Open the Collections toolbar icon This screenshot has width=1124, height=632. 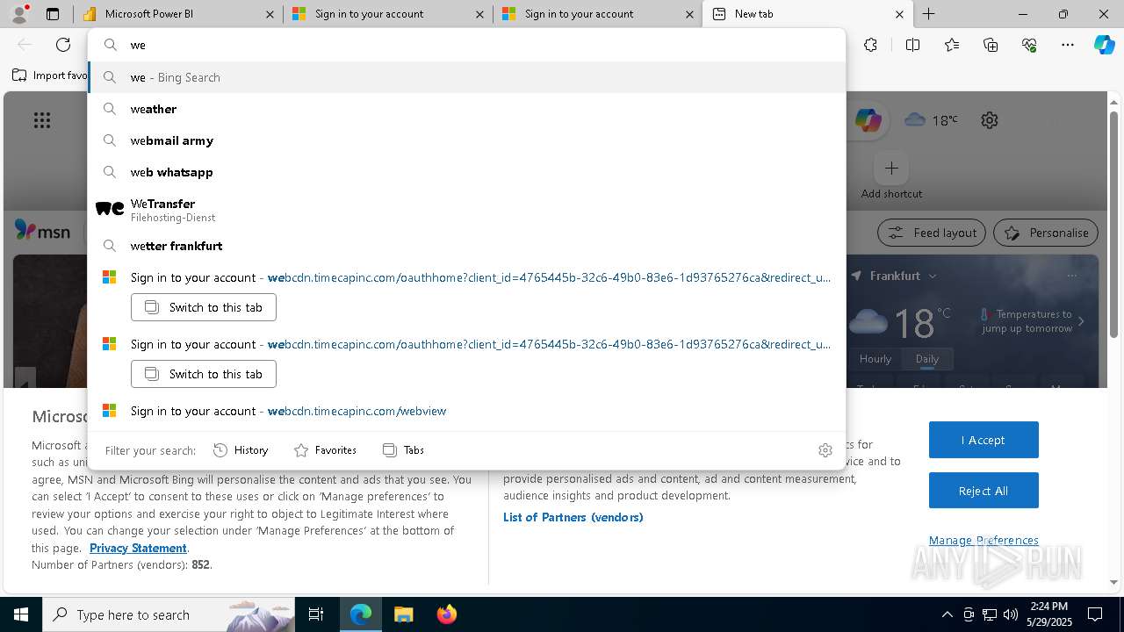point(991,45)
